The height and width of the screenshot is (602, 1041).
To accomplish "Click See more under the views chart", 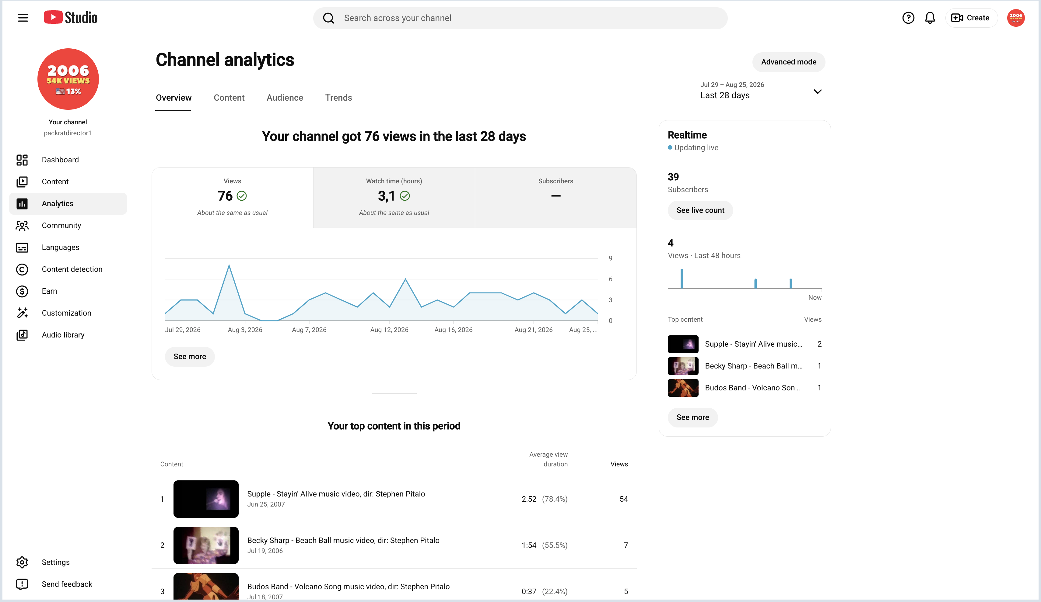I will click(x=190, y=357).
